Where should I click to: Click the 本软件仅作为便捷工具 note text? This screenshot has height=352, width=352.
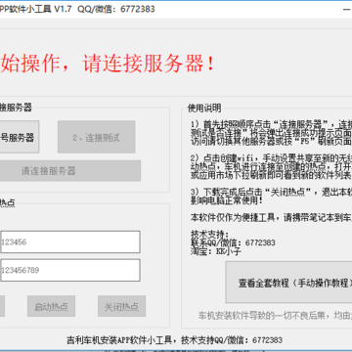click(271, 217)
